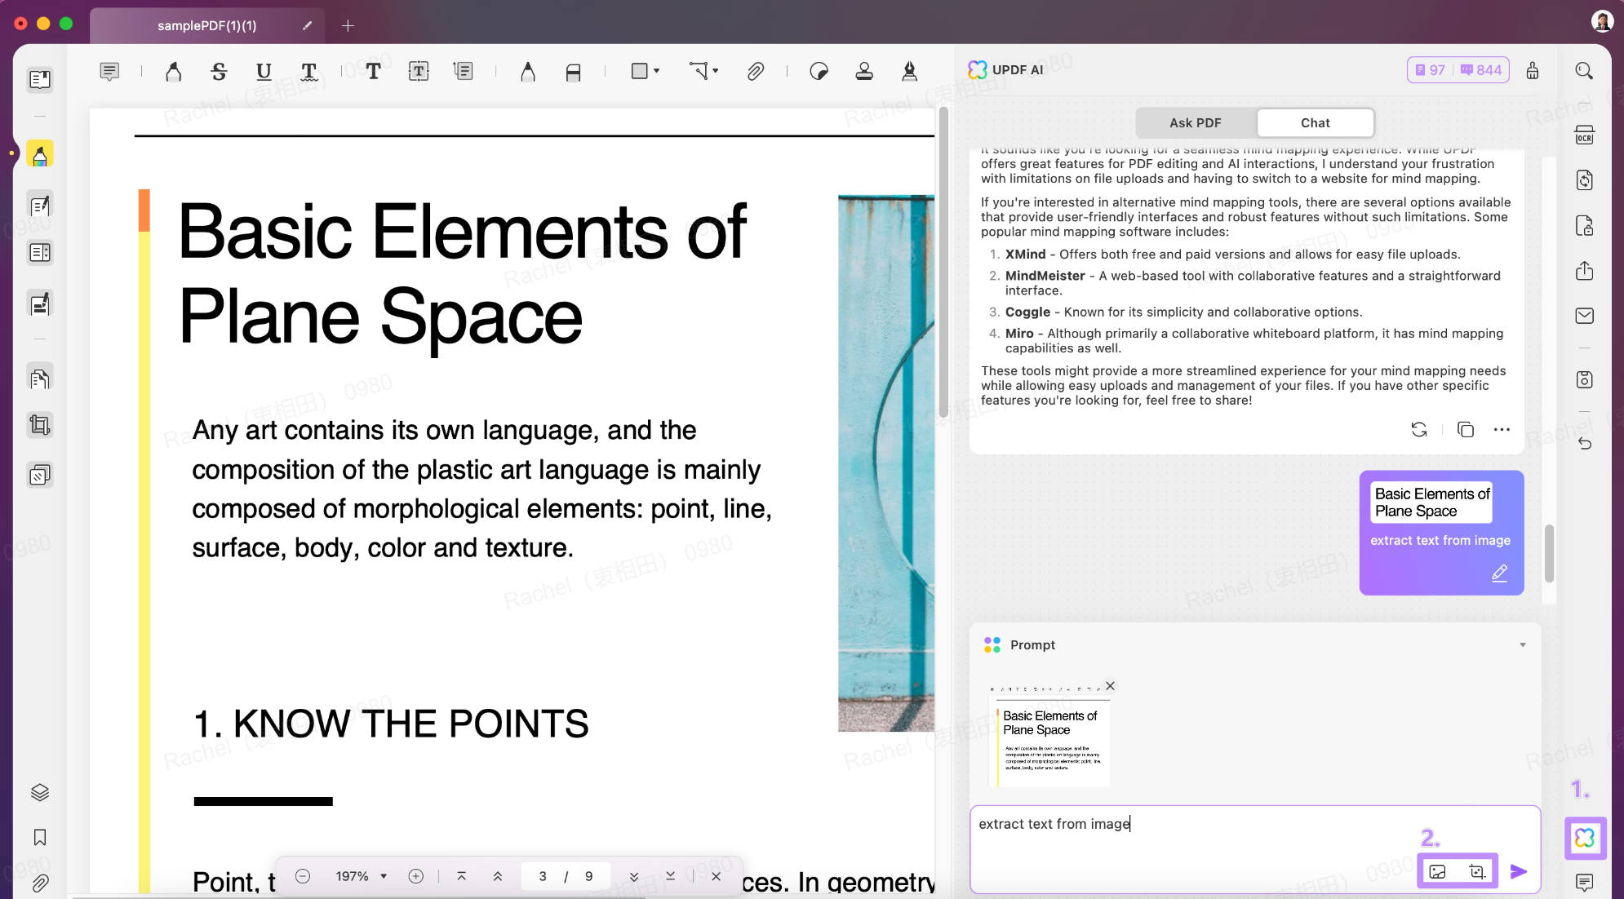The width and height of the screenshot is (1624, 899).
Task: Open the 197% zoom level dropdown
Action: (361, 876)
